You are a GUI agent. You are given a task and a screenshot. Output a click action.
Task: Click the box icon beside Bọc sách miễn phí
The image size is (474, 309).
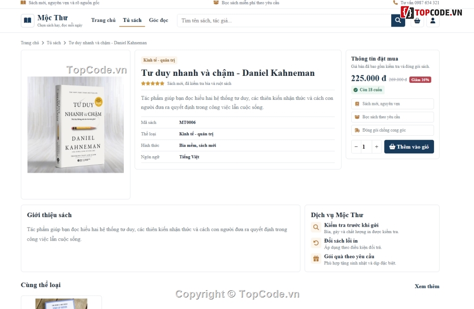click(216, 2)
